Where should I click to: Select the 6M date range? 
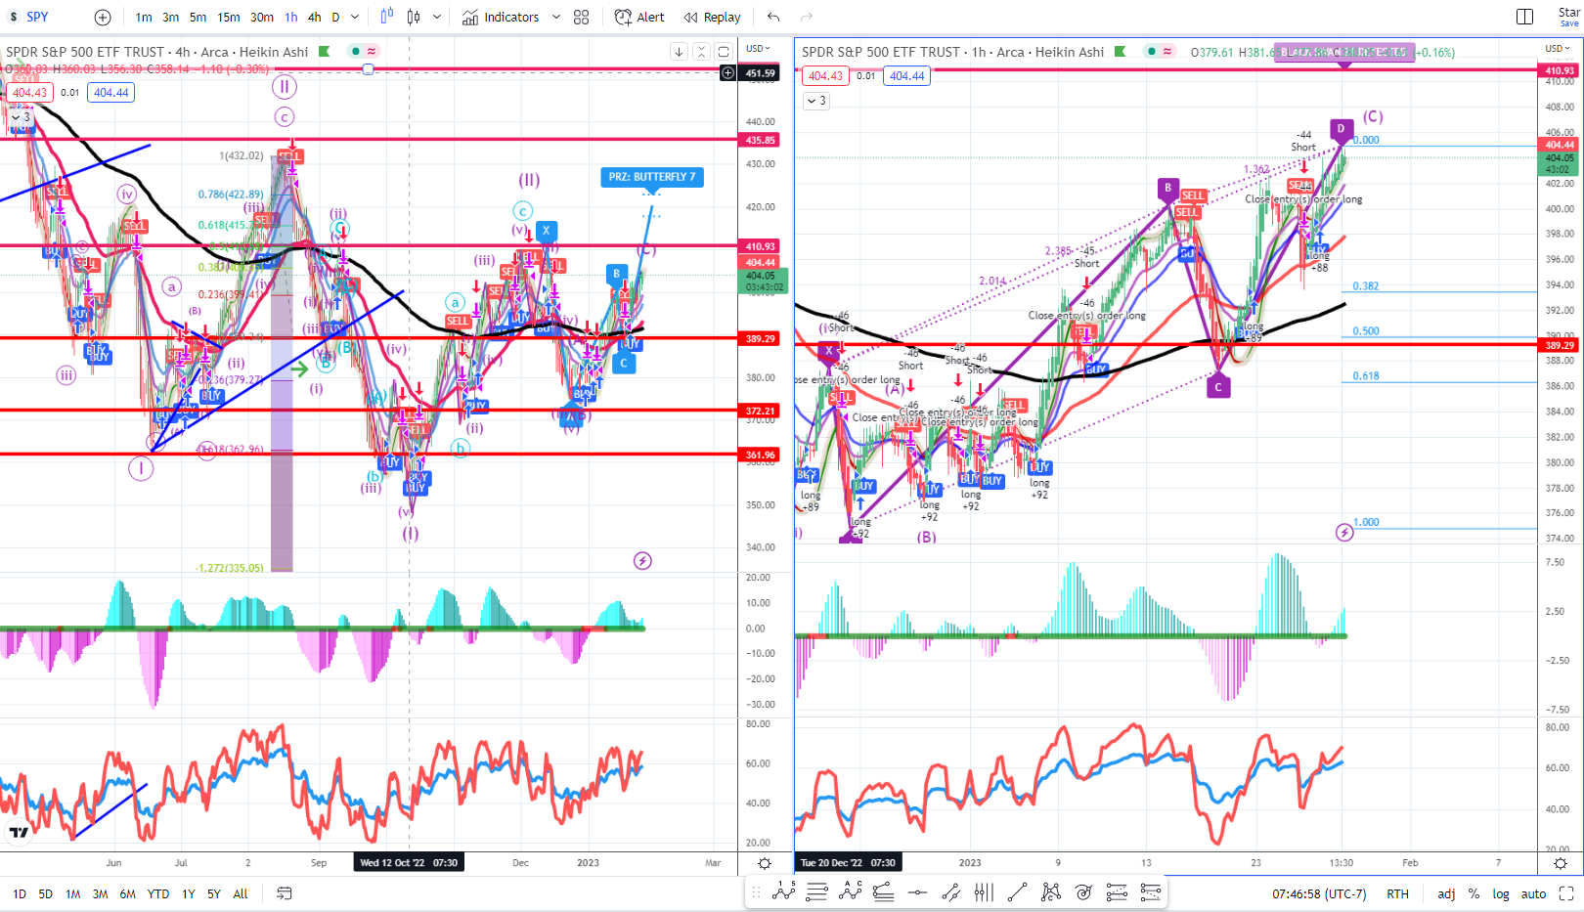(x=127, y=893)
